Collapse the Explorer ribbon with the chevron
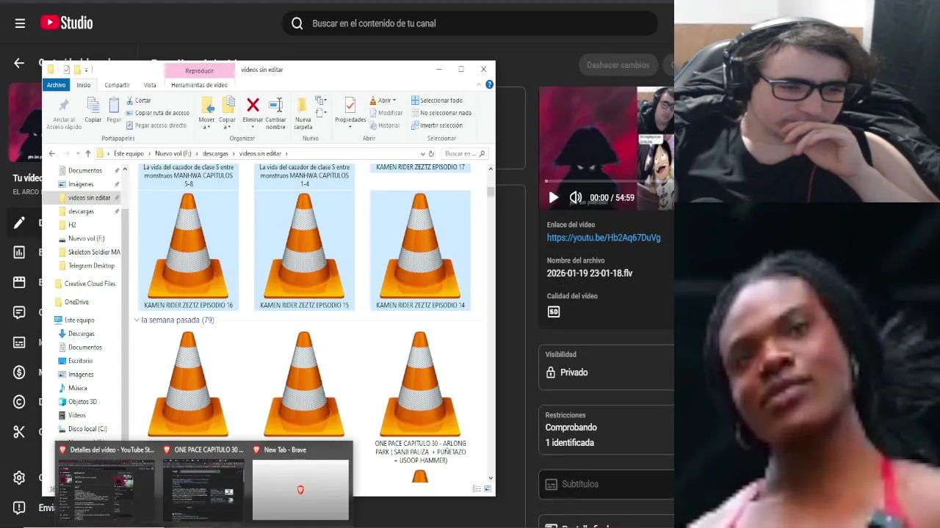The height and width of the screenshot is (528, 940). pos(479,85)
